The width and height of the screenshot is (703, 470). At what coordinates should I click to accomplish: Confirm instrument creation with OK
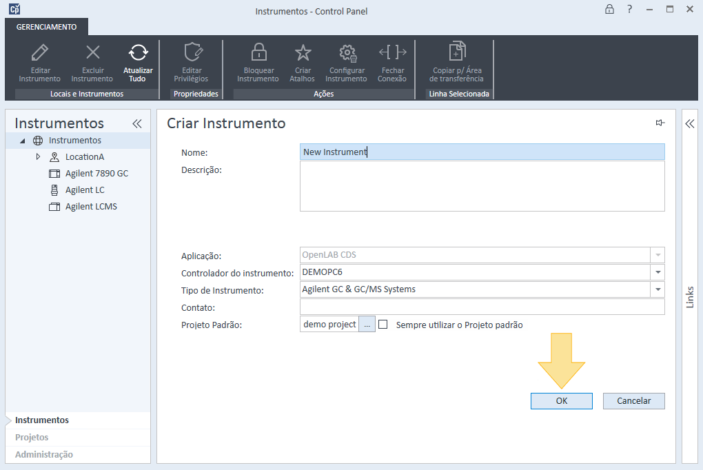[561, 401]
